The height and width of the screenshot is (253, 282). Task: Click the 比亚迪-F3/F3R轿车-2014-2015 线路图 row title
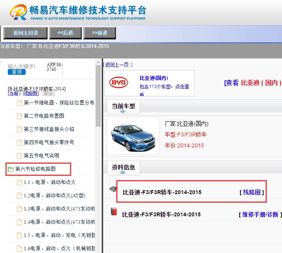162,192
